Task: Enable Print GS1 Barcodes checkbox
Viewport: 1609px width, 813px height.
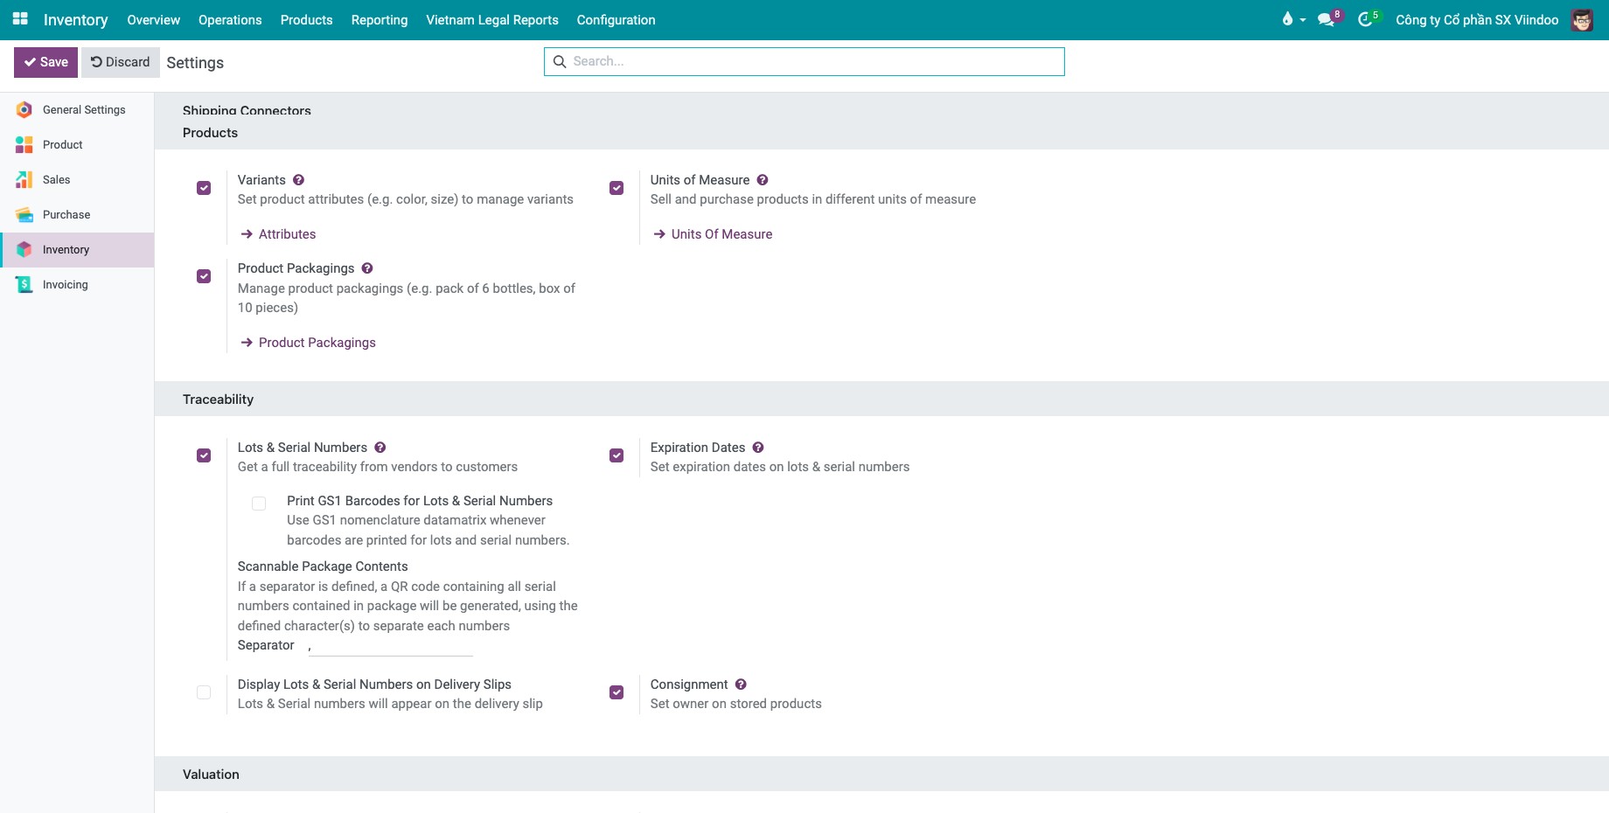Action: pos(259,504)
